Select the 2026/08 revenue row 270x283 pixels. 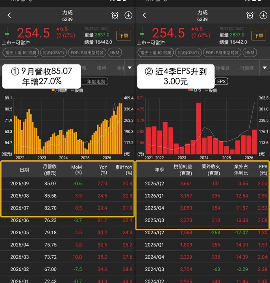67,196
